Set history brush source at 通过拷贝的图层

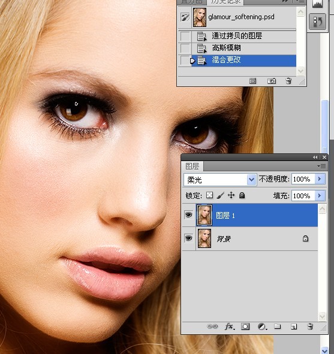(x=185, y=36)
